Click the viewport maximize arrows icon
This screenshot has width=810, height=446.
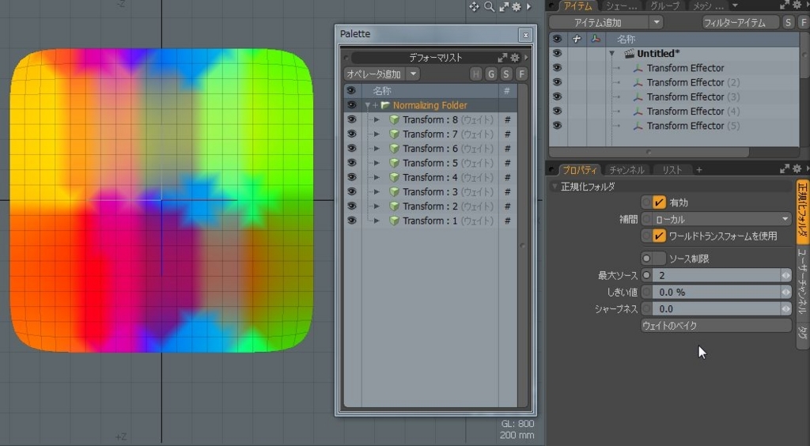coord(504,6)
